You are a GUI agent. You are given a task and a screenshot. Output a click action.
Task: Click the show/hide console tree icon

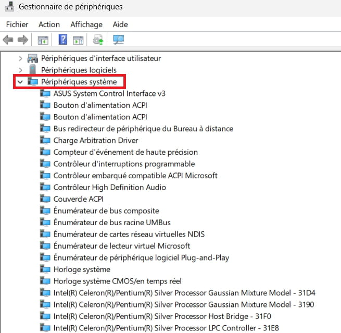coord(43,40)
